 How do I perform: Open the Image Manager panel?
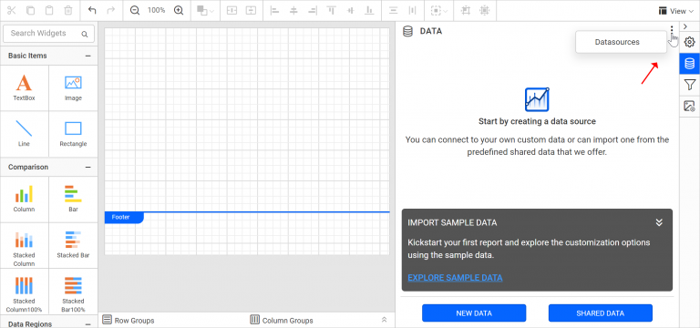point(690,107)
